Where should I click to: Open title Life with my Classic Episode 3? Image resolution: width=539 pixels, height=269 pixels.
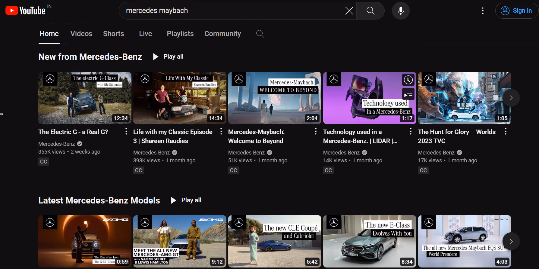[x=173, y=136]
